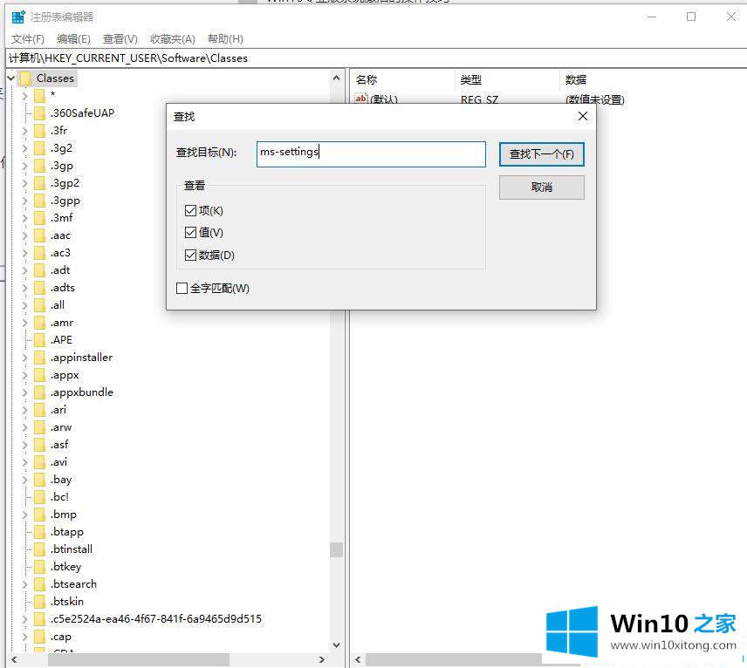Expand the .appx key node

coord(25,375)
